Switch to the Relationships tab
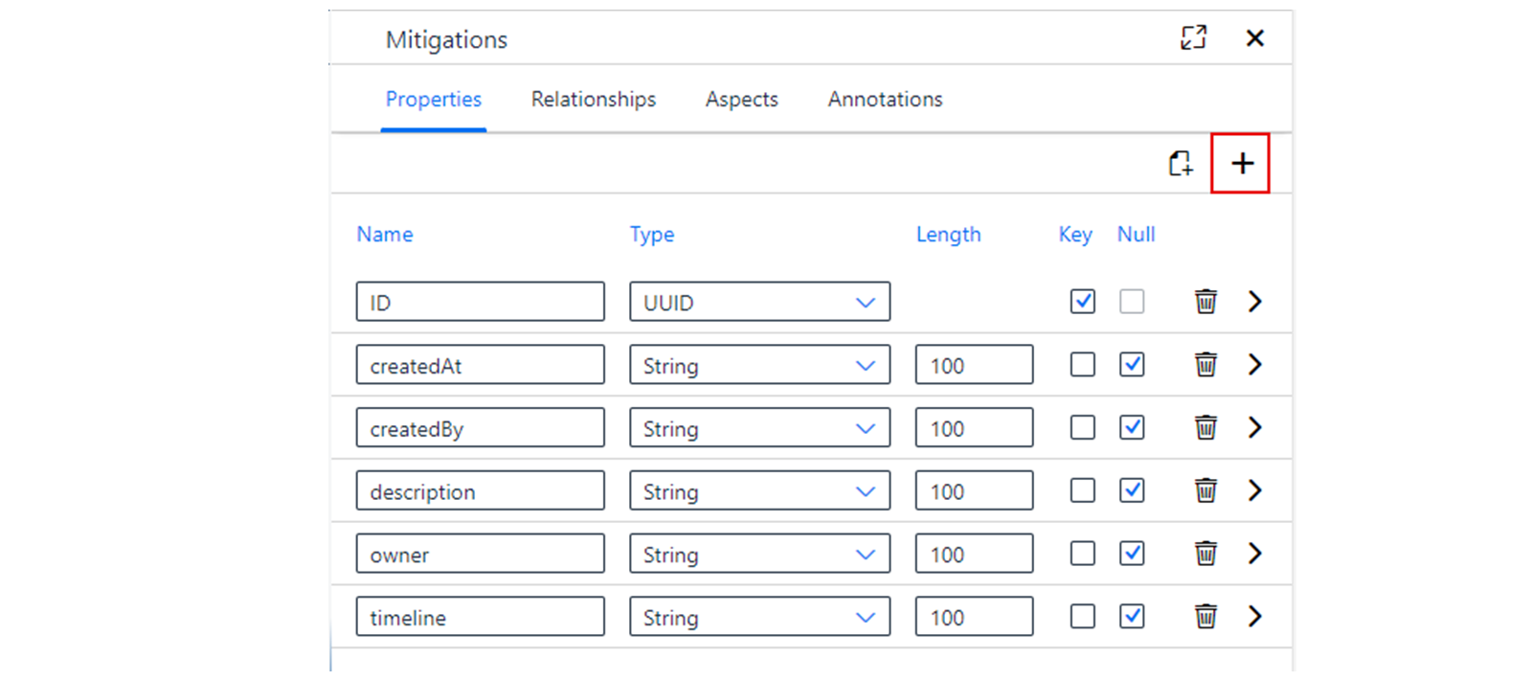 pyautogui.click(x=594, y=100)
